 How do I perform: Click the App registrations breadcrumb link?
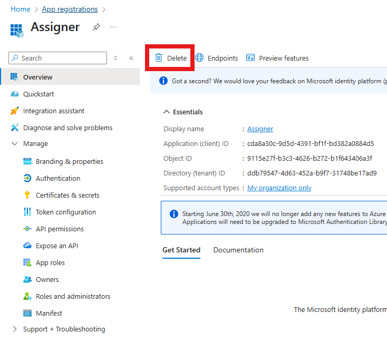70,9
